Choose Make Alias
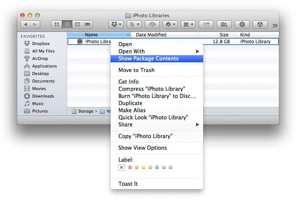 157,110
